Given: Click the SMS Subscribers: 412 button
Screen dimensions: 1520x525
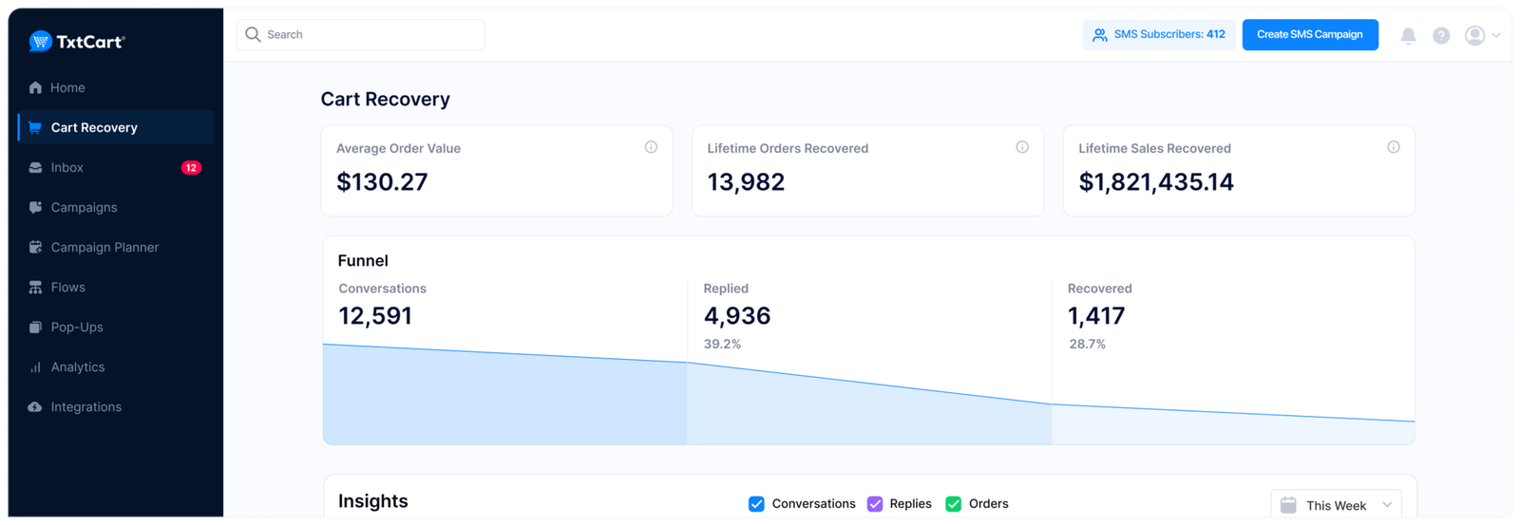Looking at the screenshot, I should click(1159, 35).
